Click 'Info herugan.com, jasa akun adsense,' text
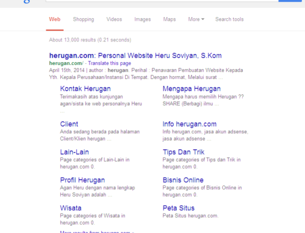 (206, 131)
